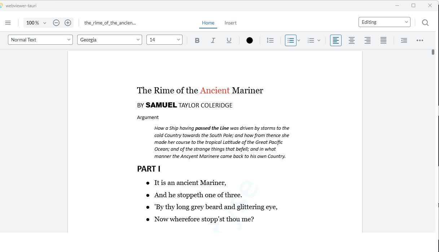
Task: Open the Normal Text style dropdown
Action: 40,40
